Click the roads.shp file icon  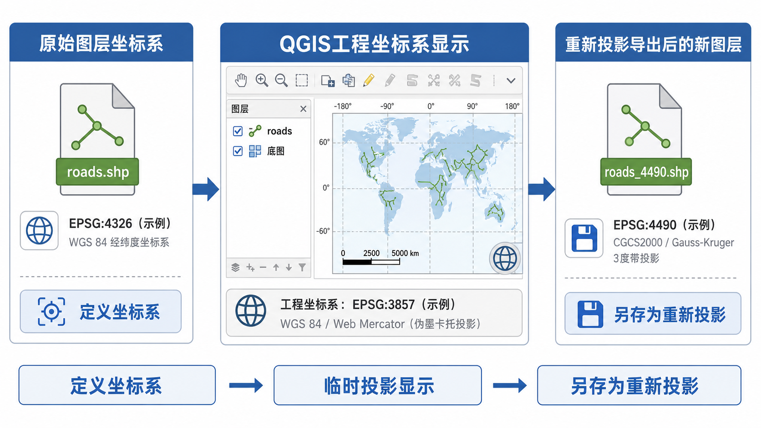[97, 139]
